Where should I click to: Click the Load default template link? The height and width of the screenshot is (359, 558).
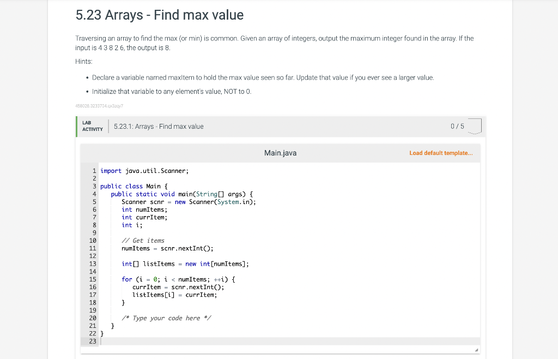(441, 153)
